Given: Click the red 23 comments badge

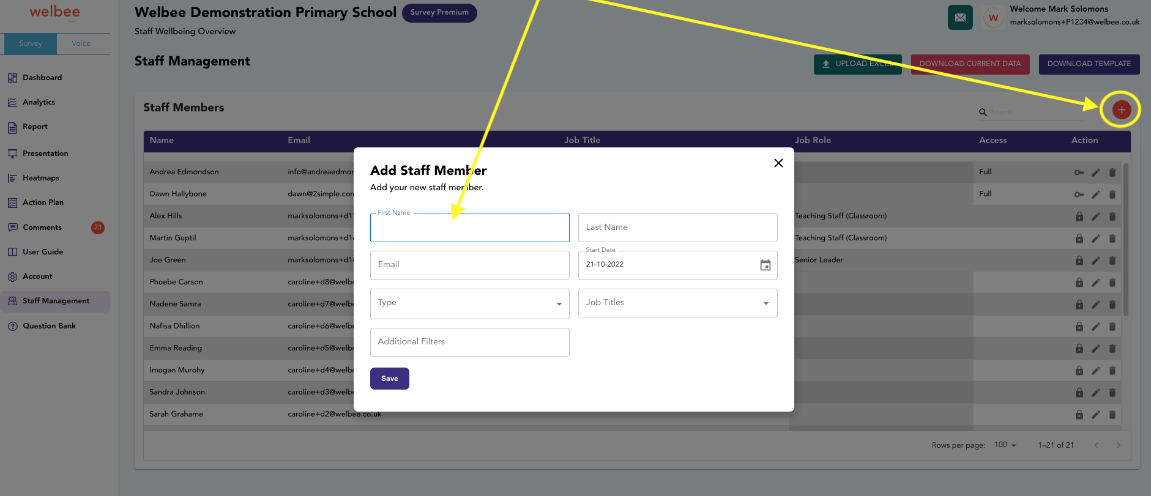Looking at the screenshot, I should coord(98,228).
